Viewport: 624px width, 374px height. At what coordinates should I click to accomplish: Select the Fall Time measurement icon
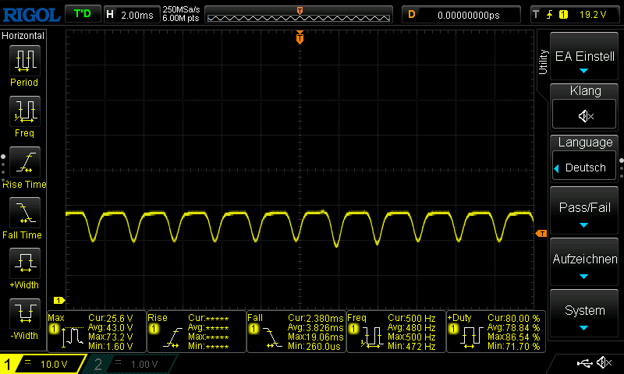click(x=25, y=213)
